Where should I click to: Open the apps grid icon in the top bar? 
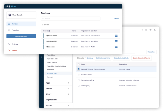click(146, 30)
